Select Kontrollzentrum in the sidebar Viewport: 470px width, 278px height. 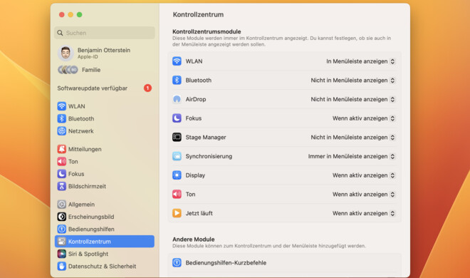click(105, 242)
